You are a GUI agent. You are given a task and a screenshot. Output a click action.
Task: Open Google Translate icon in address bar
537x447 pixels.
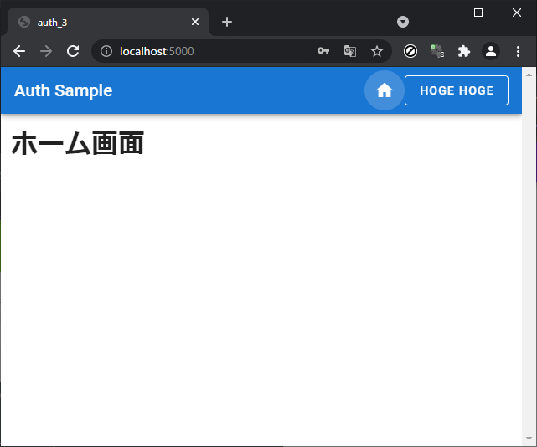pyautogui.click(x=350, y=51)
